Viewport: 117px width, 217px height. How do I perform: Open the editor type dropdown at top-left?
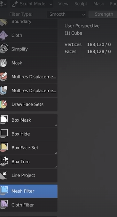pos(3,4)
